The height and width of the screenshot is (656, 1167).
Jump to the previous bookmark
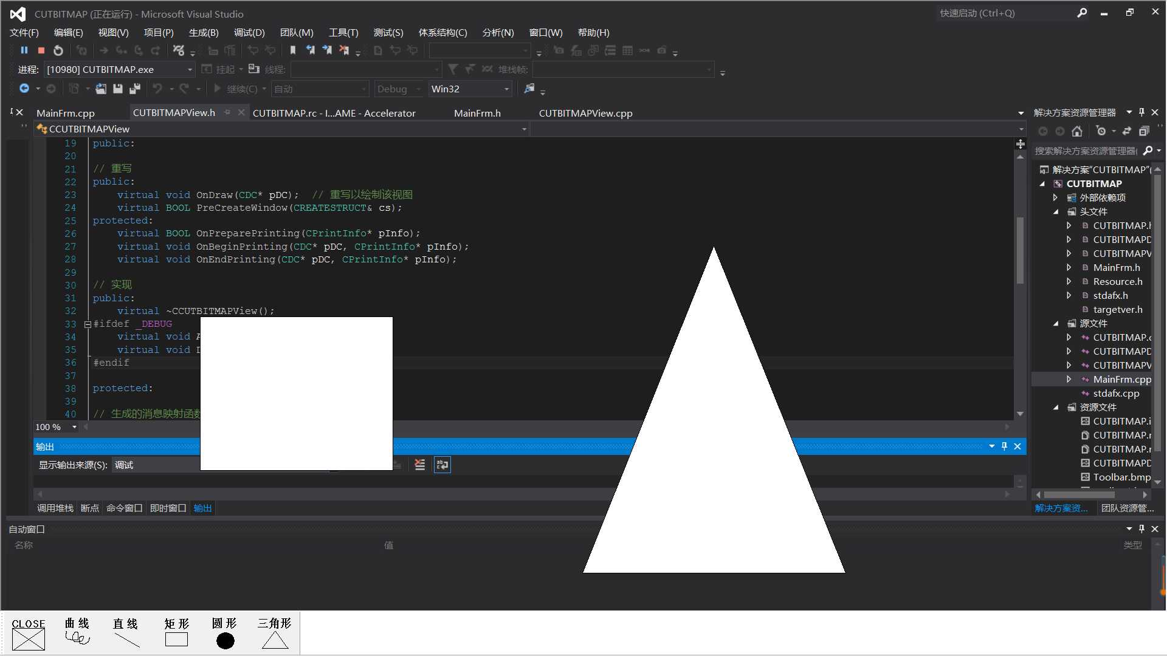click(x=311, y=50)
